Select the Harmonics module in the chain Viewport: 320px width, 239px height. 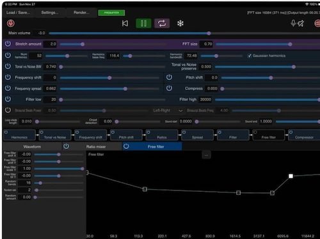19,135
